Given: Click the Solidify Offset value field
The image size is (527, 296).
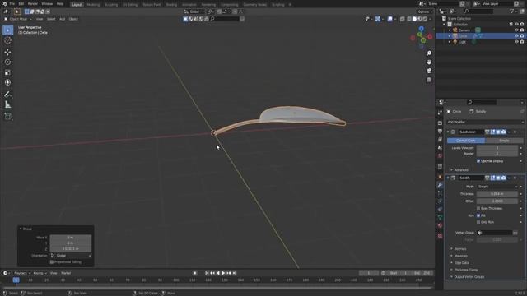Looking at the screenshot, I should click(x=497, y=201).
